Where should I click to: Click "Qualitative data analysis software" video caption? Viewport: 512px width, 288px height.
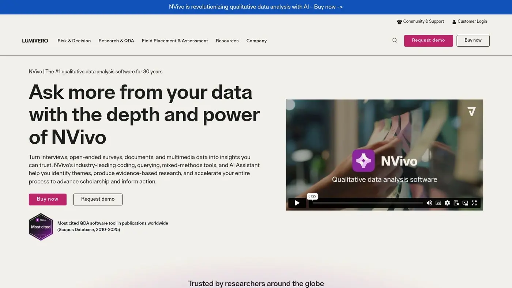pos(384,179)
